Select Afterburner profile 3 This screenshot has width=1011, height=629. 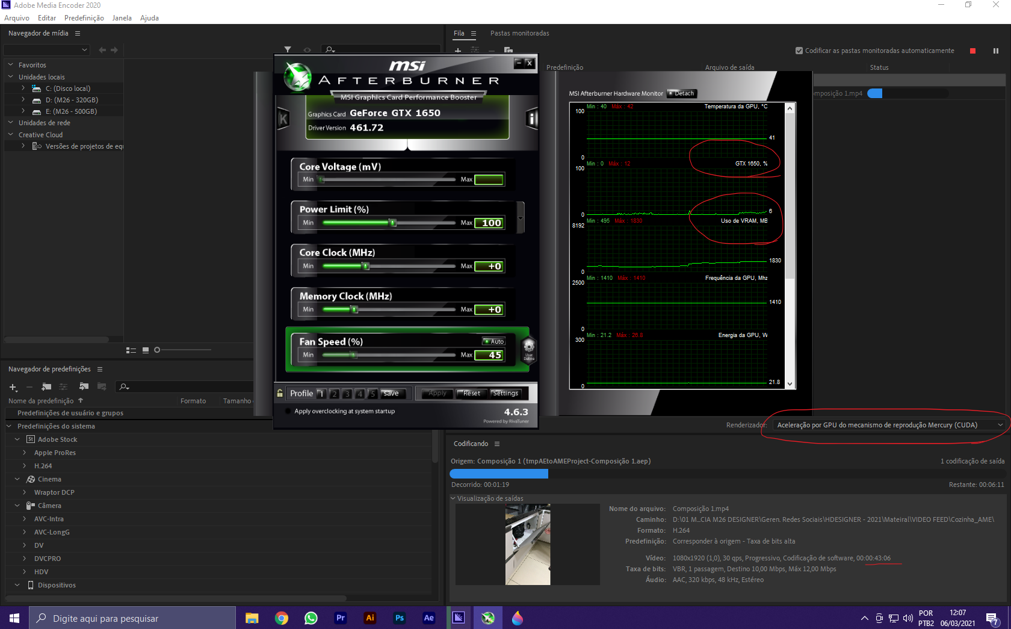tap(347, 394)
